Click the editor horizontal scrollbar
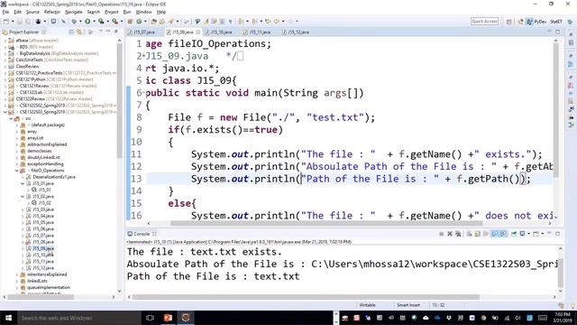Image resolution: width=577 pixels, height=325 pixels. (x=326, y=223)
